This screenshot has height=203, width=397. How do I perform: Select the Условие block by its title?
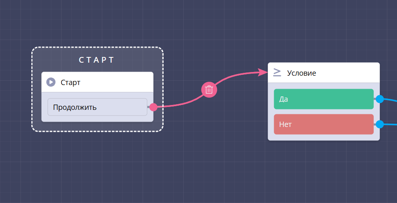tap(301, 73)
